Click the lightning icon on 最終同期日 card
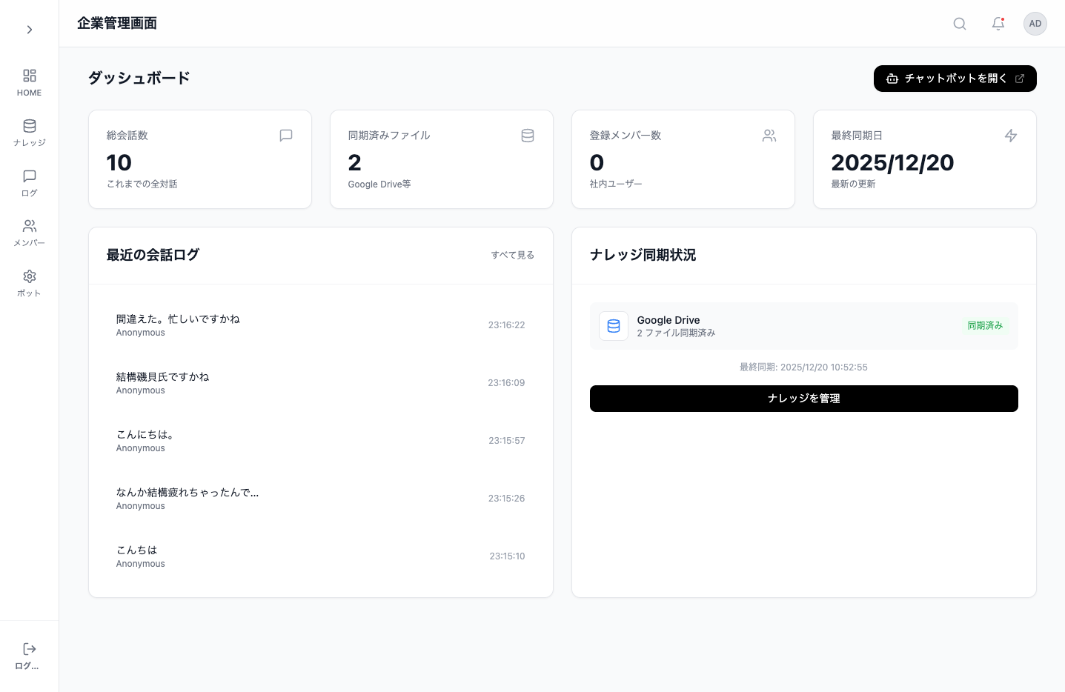The image size is (1065, 692). 1011,136
